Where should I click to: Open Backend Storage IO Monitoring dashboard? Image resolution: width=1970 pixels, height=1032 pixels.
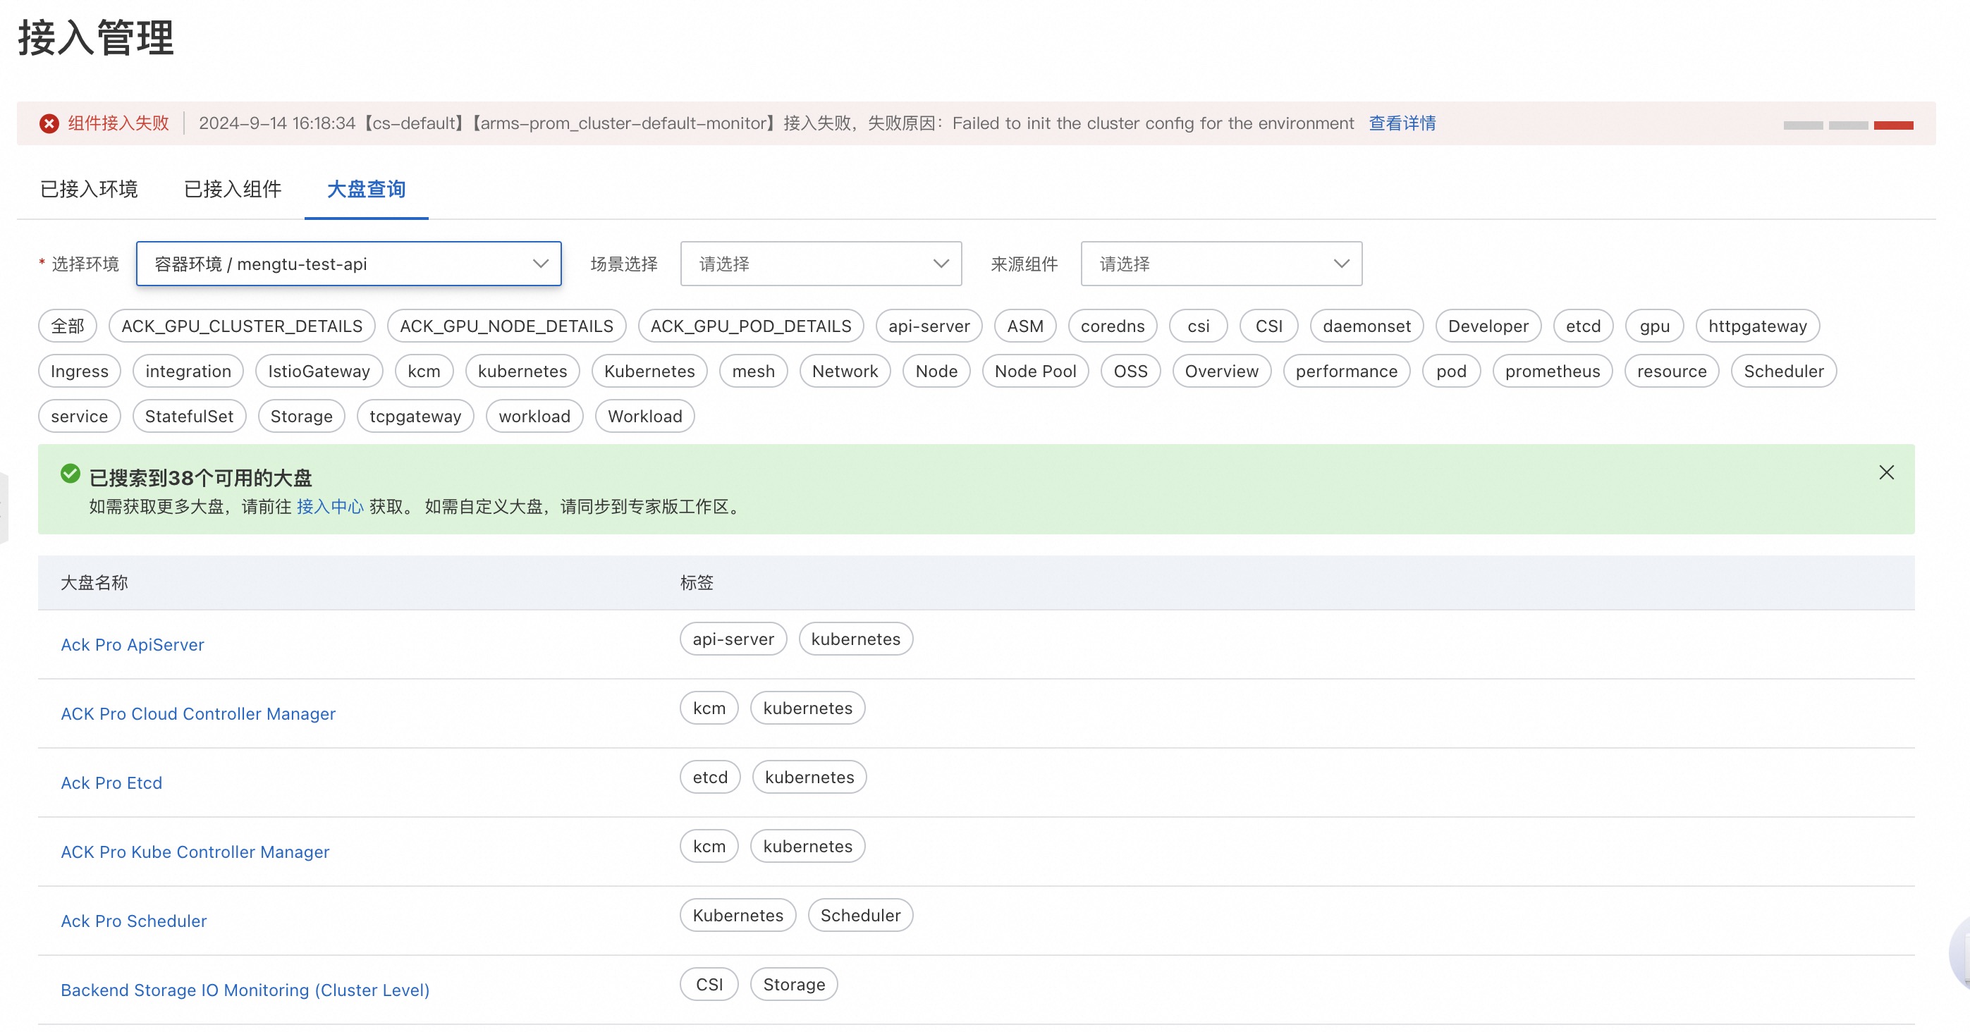(x=245, y=990)
